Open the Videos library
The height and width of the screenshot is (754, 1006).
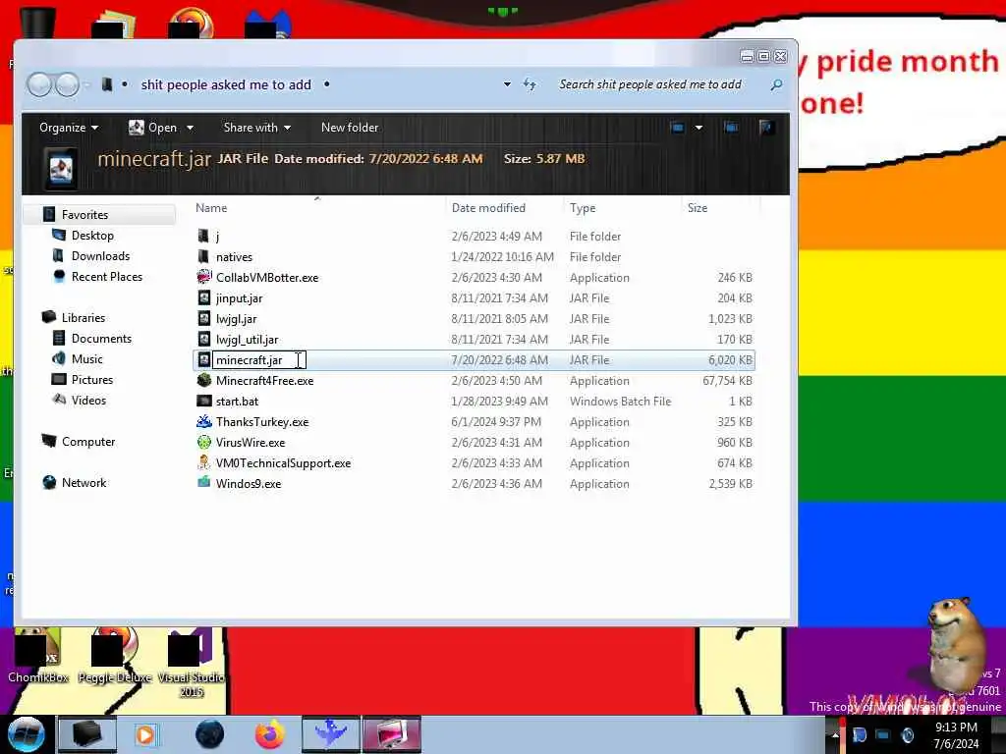(88, 400)
